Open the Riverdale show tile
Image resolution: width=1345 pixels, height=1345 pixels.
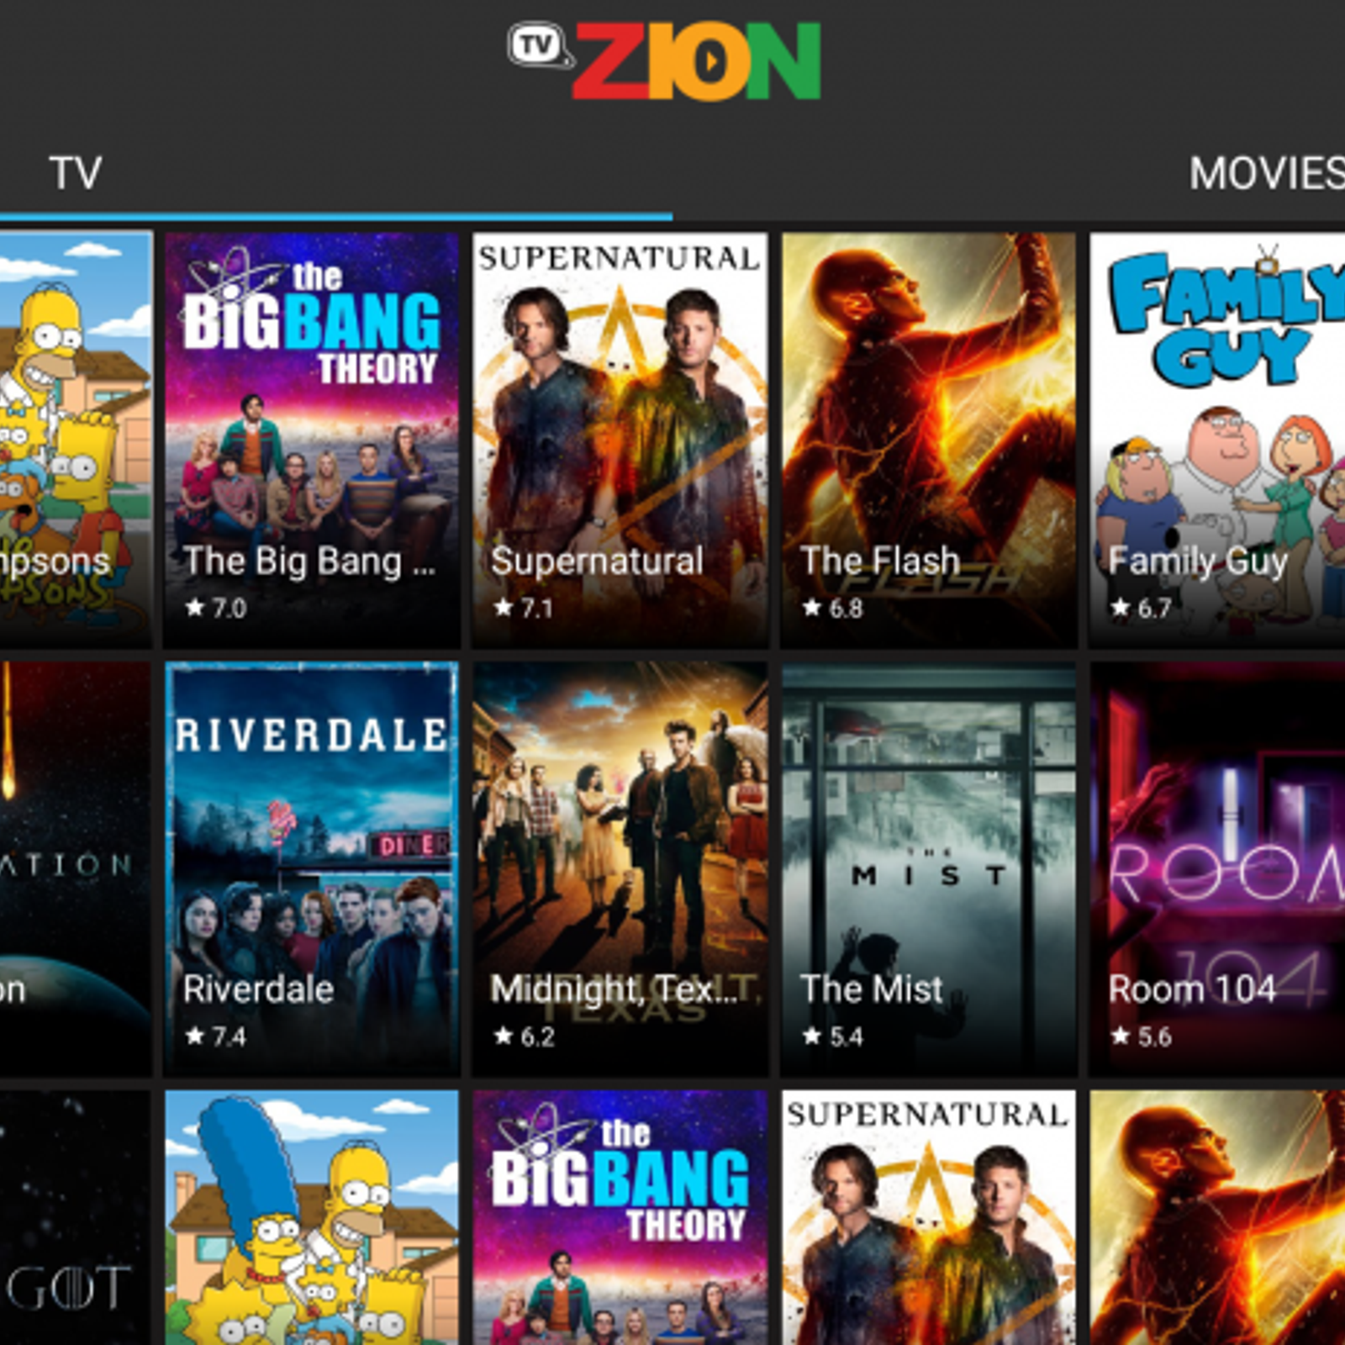pyautogui.click(x=312, y=868)
